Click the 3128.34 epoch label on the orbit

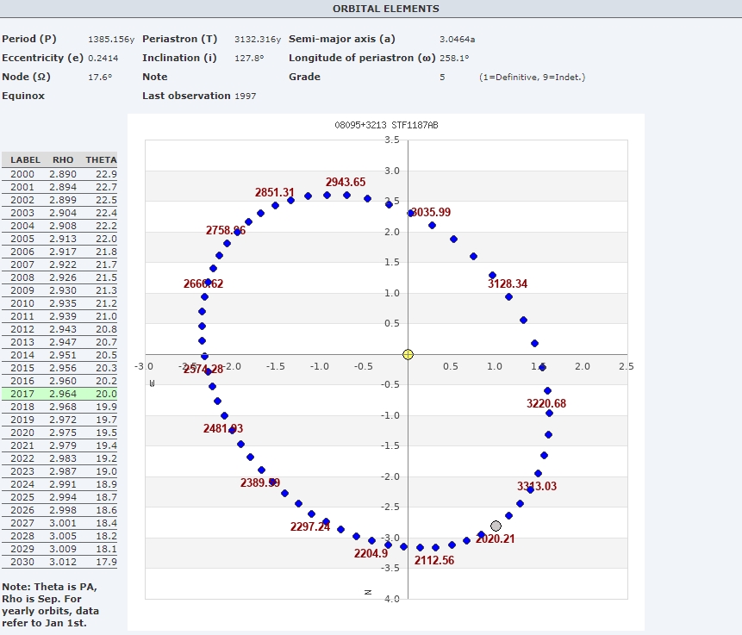tap(508, 283)
